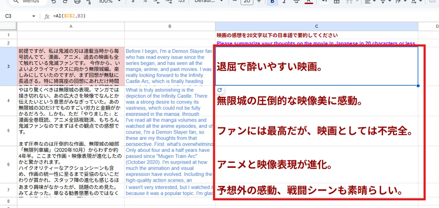Select row 1 header
Viewport: 439px width, 208px height.
pos(8,35)
